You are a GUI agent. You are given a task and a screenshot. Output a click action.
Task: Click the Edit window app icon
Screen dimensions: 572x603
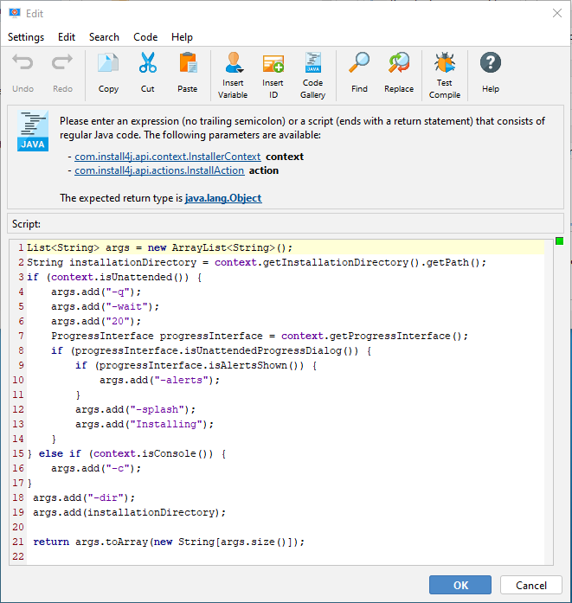(15, 13)
